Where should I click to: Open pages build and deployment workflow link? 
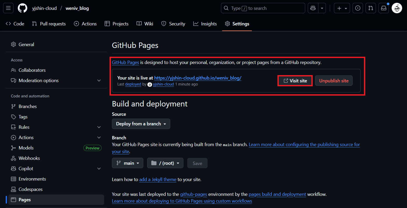point(277,194)
